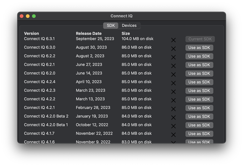Screen dimensions: 243x166
Task: Click the October 12, 2022 release date
Action: click(x=92, y=125)
